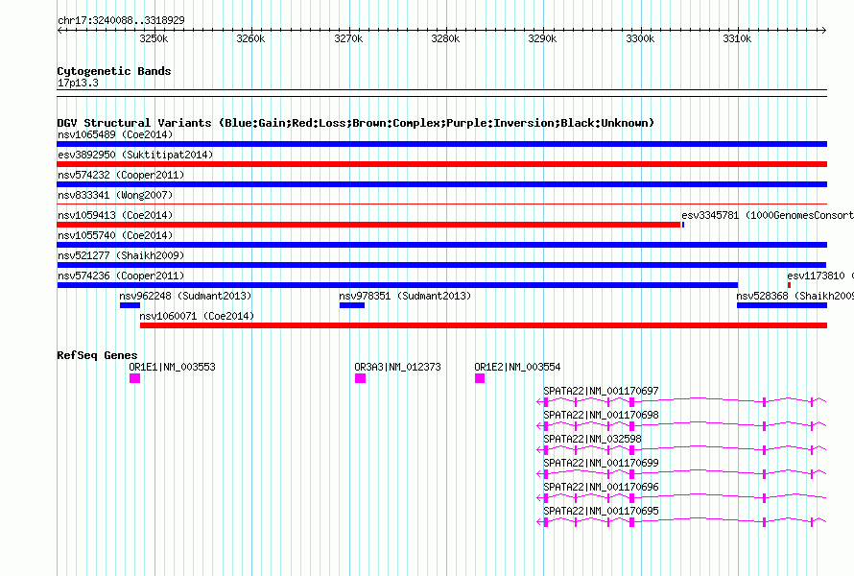Click the nsv978351 (Sudmant2013) label
The height and width of the screenshot is (576, 854).
pyautogui.click(x=405, y=296)
